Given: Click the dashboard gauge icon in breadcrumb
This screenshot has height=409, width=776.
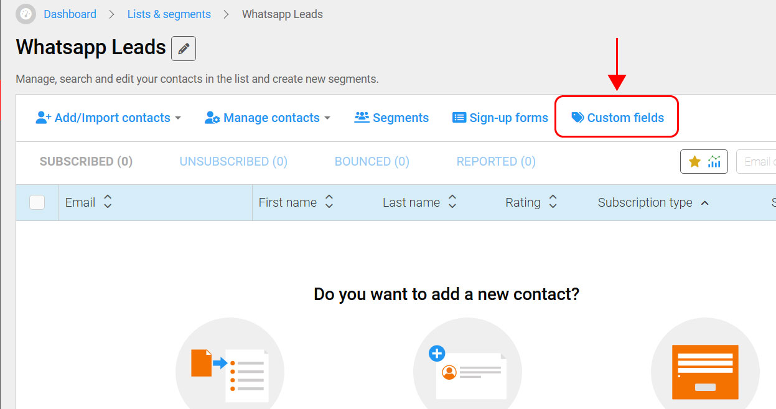Looking at the screenshot, I should pos(26,14).
